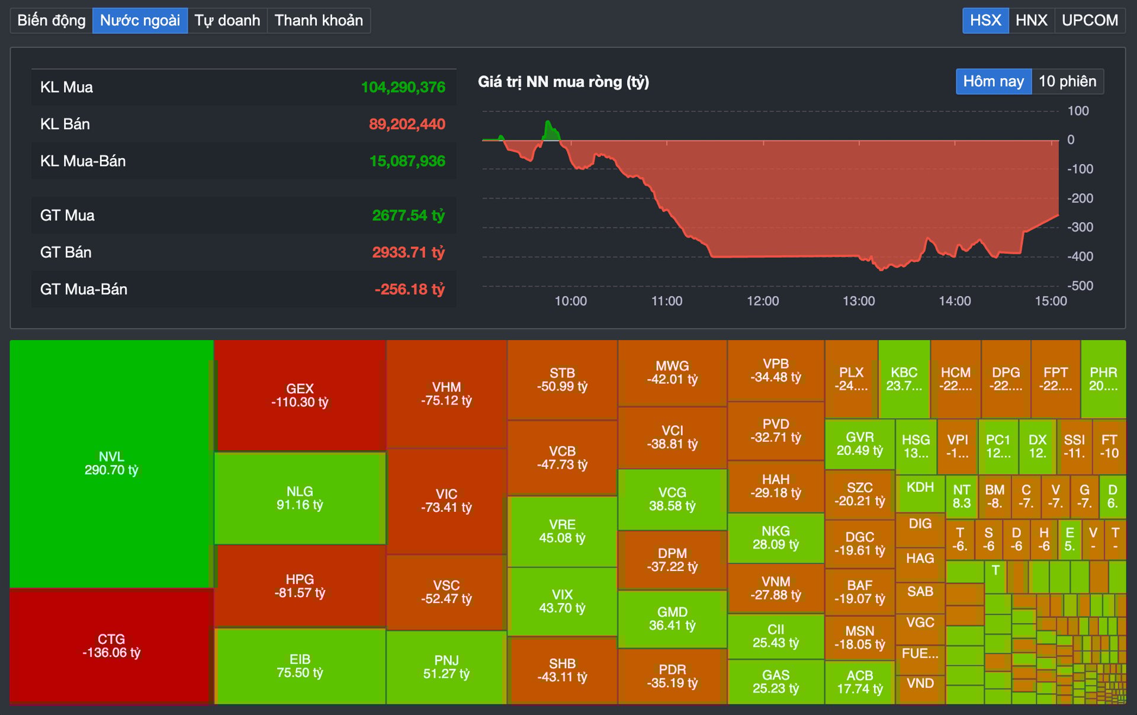Screen dimensions: 1137x715
Task: Select the GEX -110.30 tỷ tile
Action: [x=300, y=395]
